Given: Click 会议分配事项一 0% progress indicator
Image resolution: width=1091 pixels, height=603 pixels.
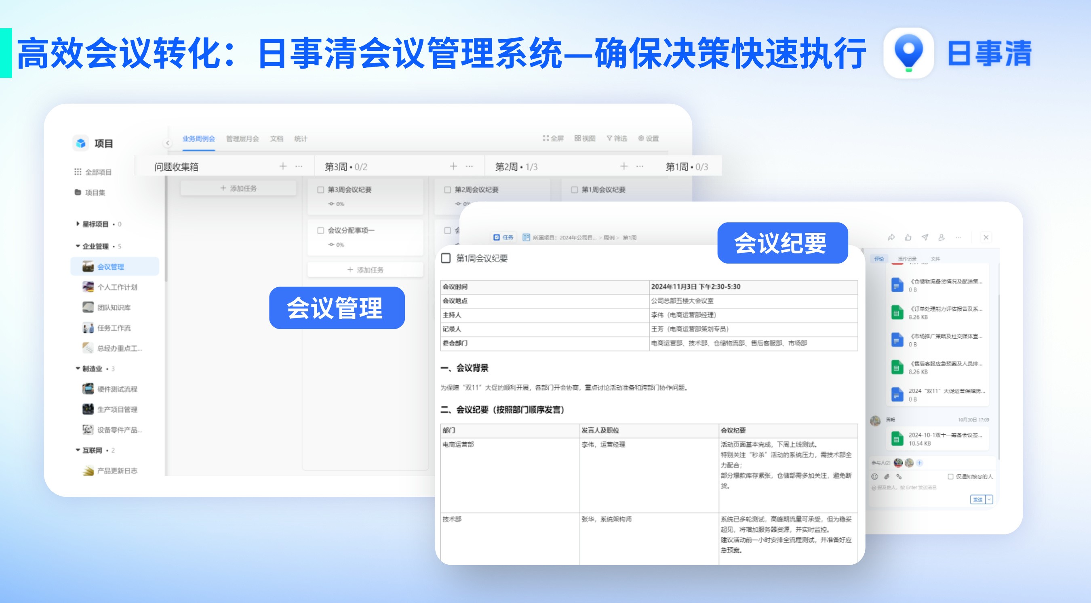Looking at the screenshot, I should [336, 245].
